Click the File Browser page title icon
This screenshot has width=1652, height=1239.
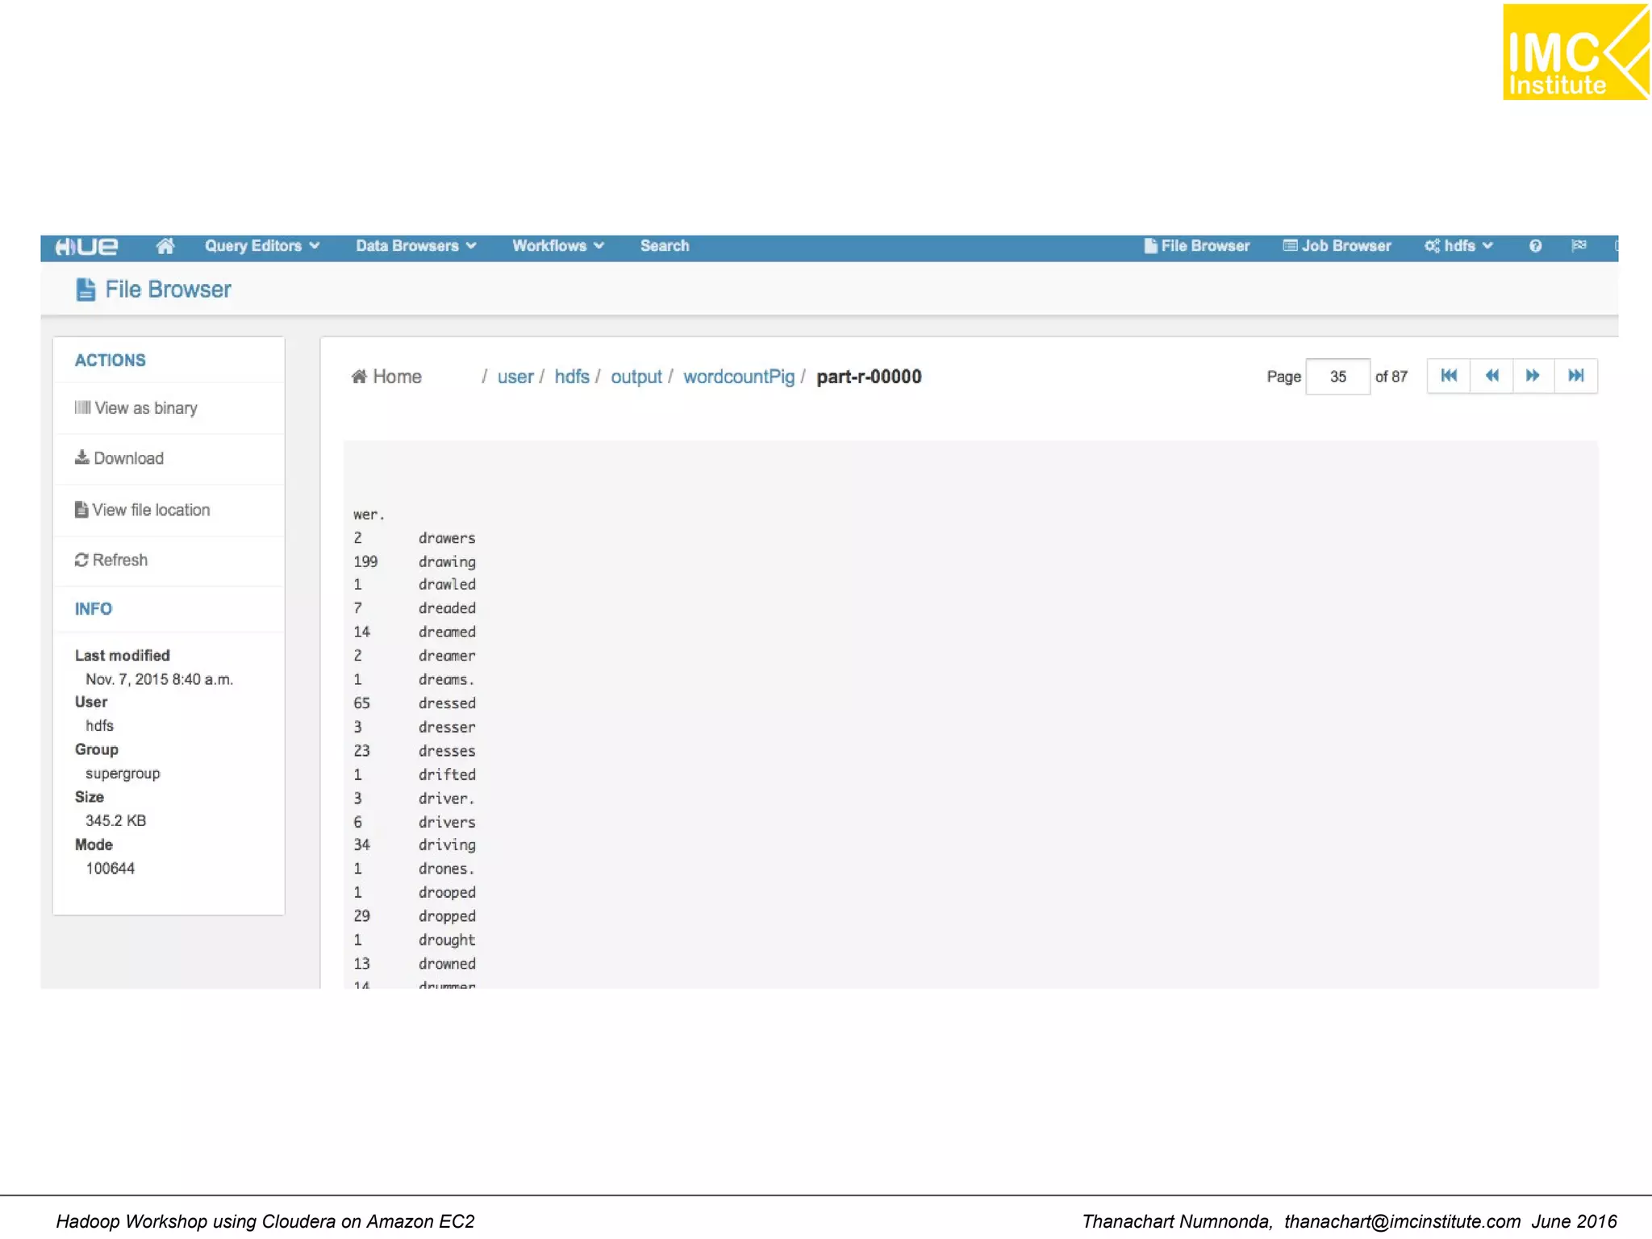[86, 290]
